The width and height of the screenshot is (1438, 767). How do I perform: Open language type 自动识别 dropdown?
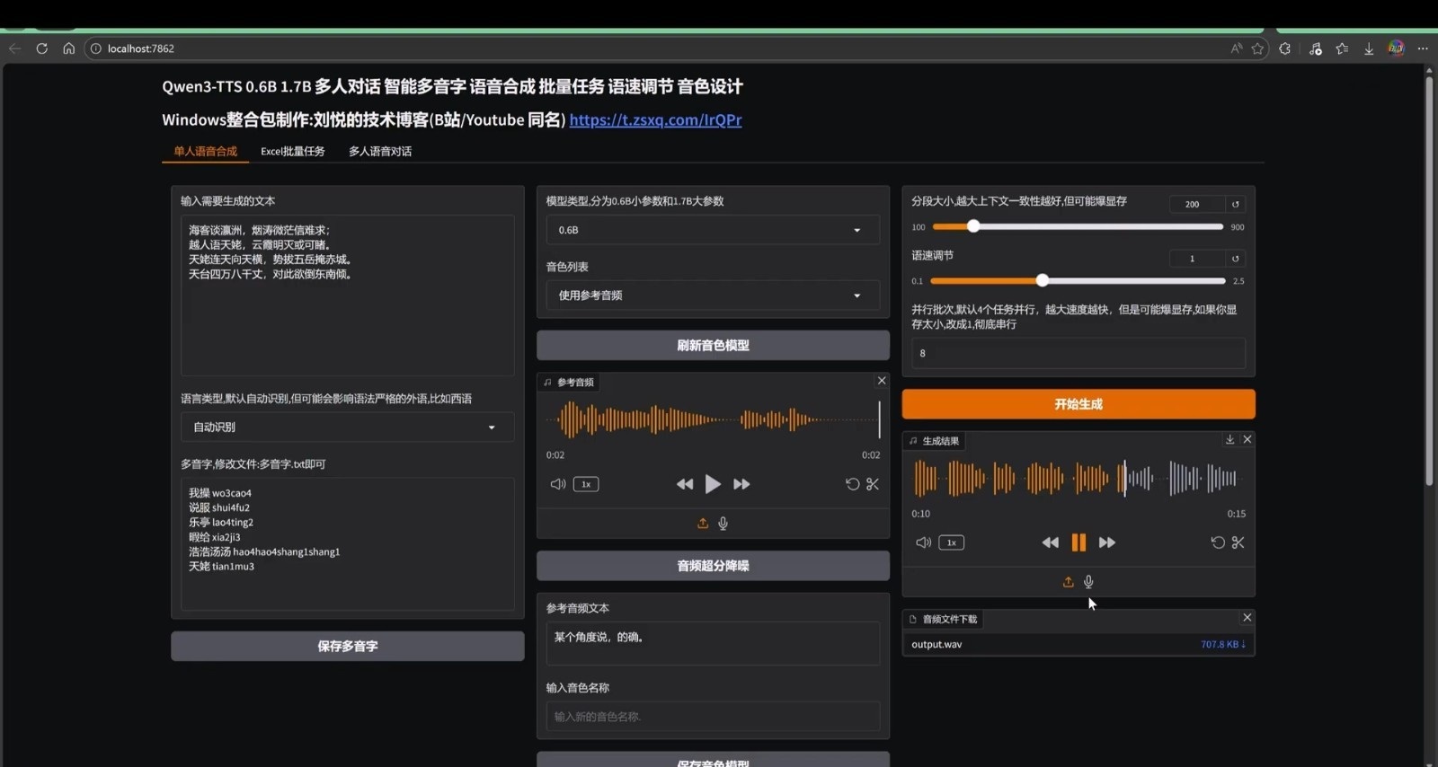coord(347,428)
